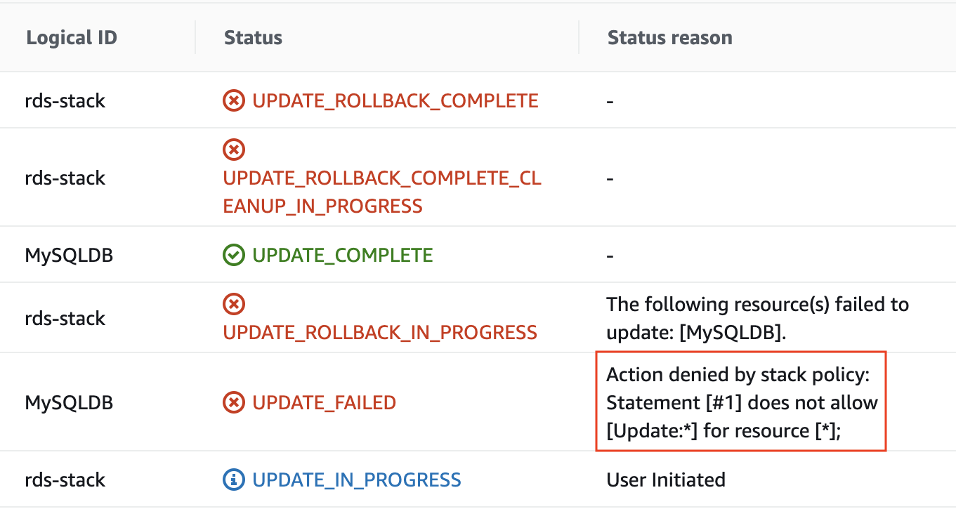Click the Status reason column header
The height and width of the screenshot is (509, 956).
(669, 37)
